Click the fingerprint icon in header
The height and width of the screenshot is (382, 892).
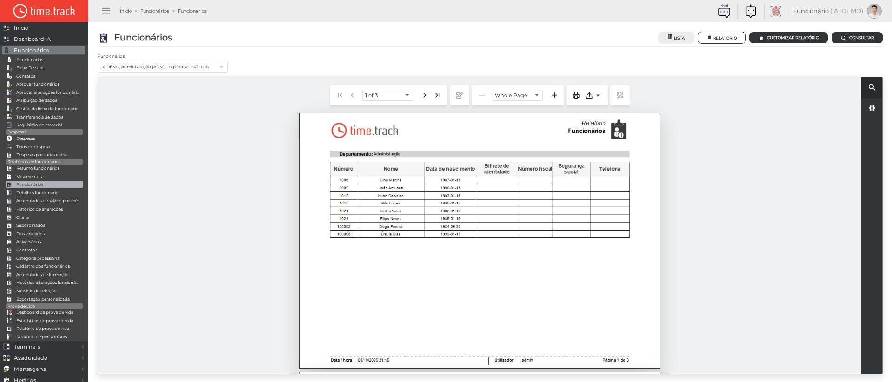point(775,11)
